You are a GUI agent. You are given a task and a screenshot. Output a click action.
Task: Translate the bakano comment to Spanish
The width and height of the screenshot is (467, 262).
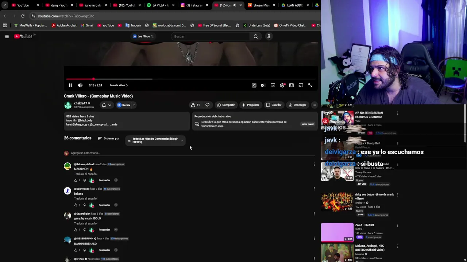pos(86,199)
